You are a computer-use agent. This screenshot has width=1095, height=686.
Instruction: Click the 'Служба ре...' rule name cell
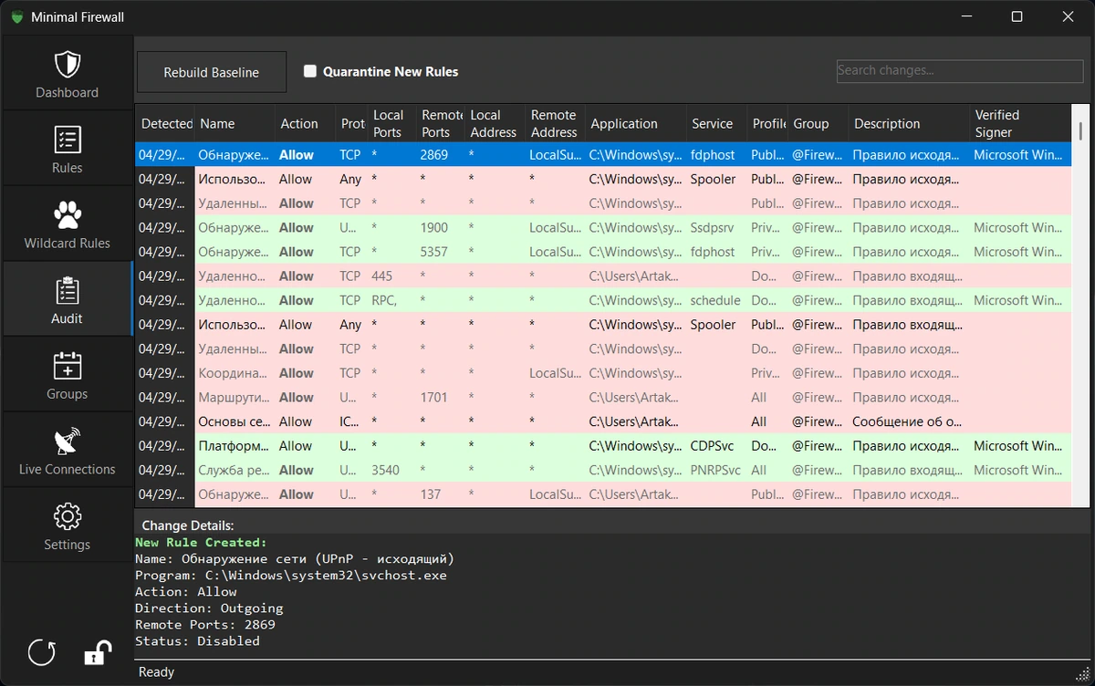pyautogui.click(x=235, y=470)
